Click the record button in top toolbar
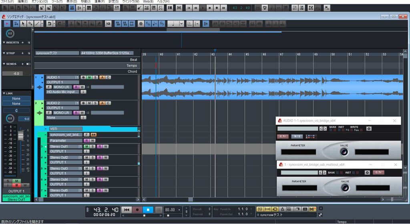The image size is (410, 224). [217, 8]
